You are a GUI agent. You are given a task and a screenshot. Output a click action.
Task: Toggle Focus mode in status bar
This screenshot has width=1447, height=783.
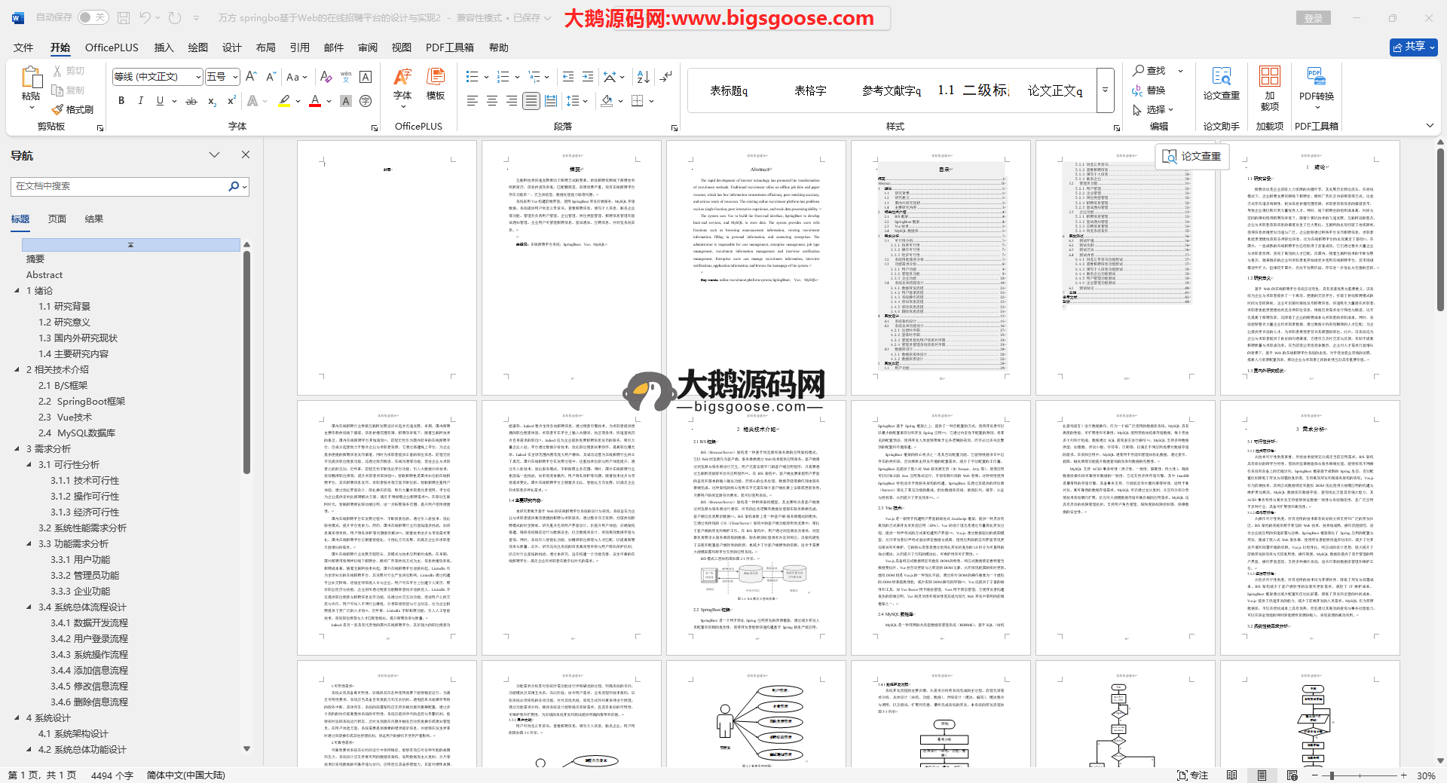[1192, 775]
